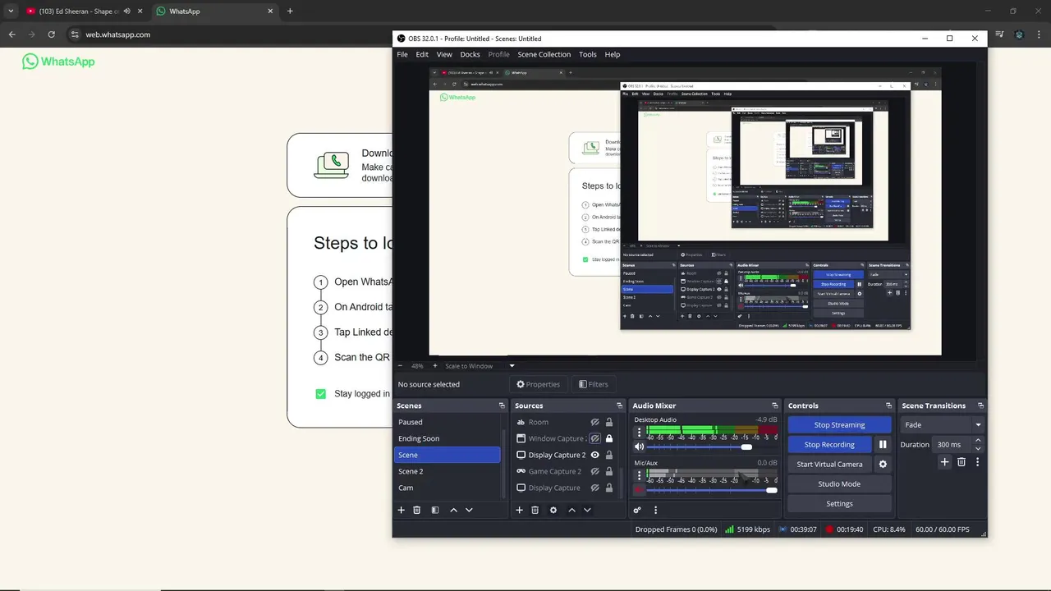Pause the recording
The image size is (1051, 591).
pyautogui.click(x=883, y=444)
